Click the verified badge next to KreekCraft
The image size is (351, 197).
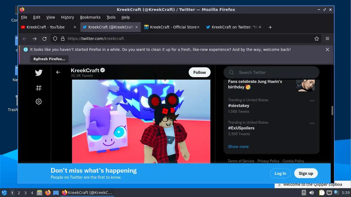coord(103,70)
